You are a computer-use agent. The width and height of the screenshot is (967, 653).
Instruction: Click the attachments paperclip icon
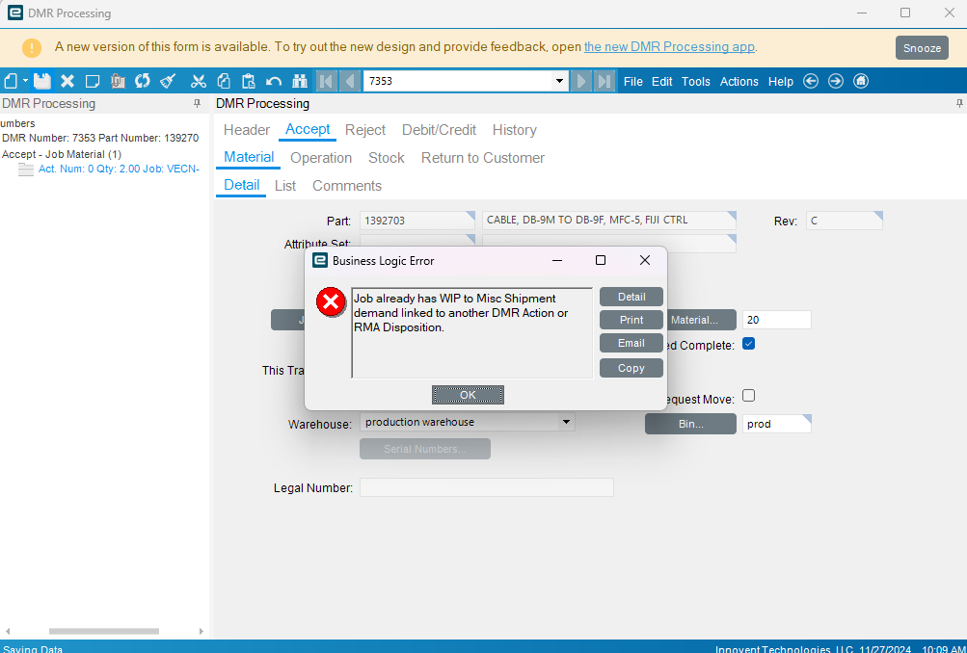(119, 81)
